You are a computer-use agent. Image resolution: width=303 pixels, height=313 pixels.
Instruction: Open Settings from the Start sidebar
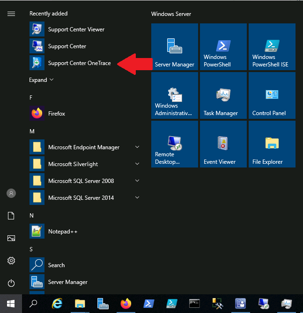(x=11, y=261)
